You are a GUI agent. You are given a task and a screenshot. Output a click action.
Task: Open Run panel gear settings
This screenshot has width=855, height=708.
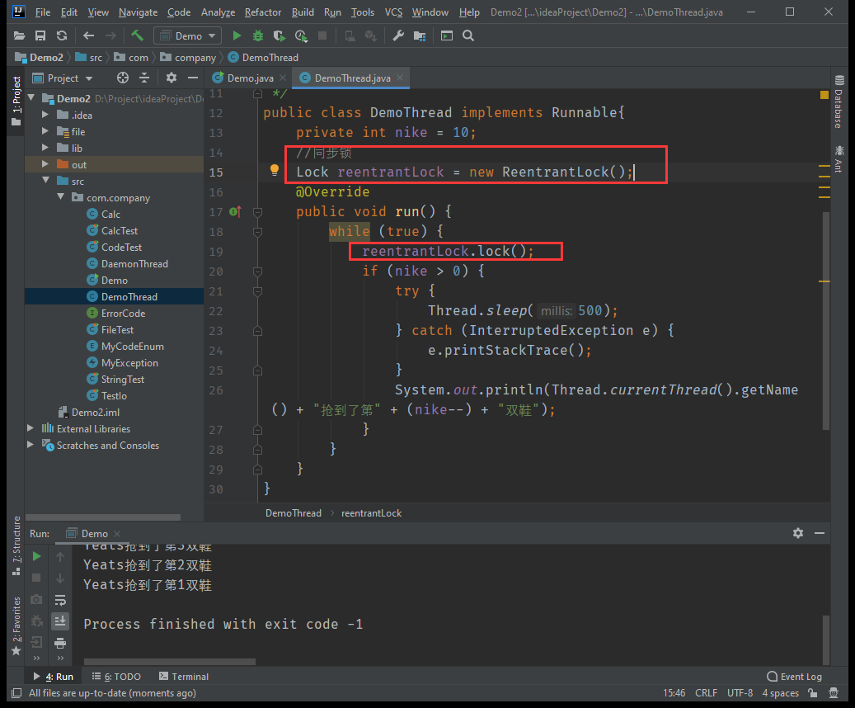click(x=798, y=533)
